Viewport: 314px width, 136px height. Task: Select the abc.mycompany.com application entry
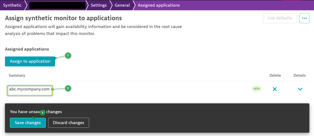pyautogui.click(x=30, y=89)
